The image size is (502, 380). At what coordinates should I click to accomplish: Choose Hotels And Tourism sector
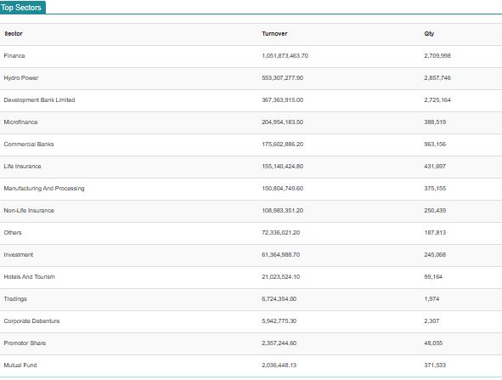point(30,277)
